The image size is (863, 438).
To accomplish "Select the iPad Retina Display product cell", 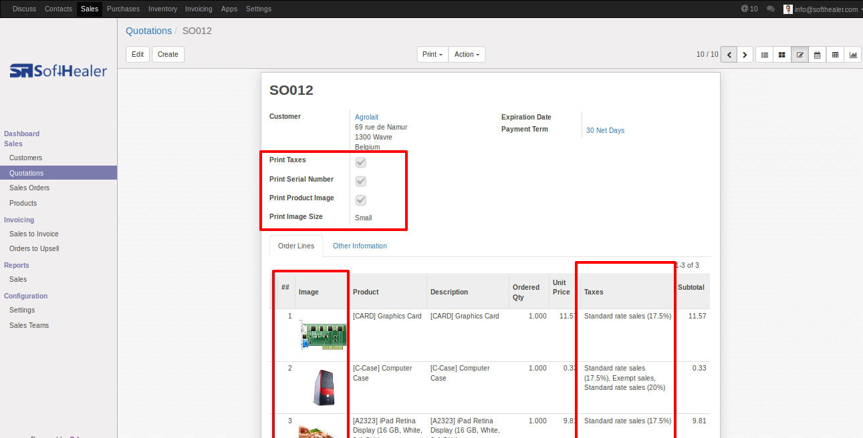I will pos(387,425).
